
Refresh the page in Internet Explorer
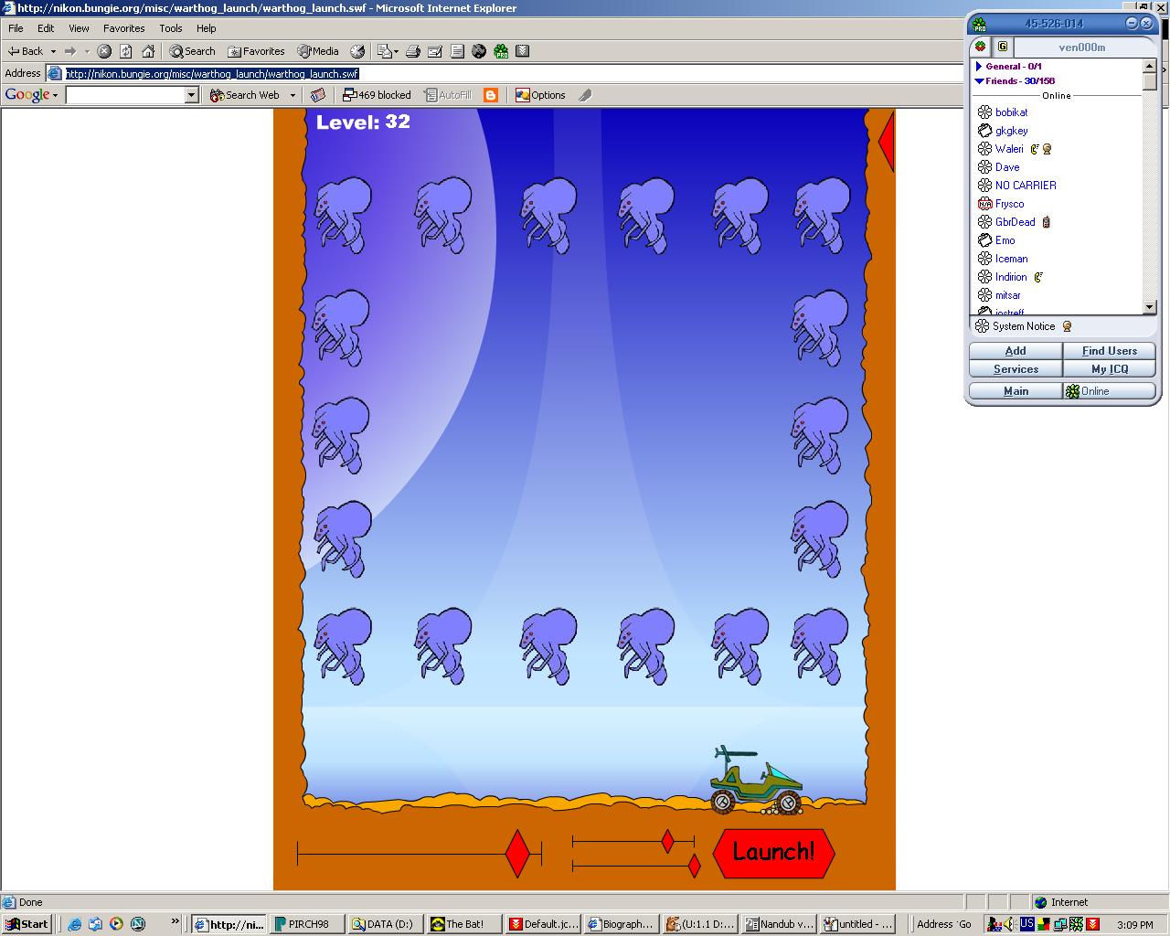(126, 51)
